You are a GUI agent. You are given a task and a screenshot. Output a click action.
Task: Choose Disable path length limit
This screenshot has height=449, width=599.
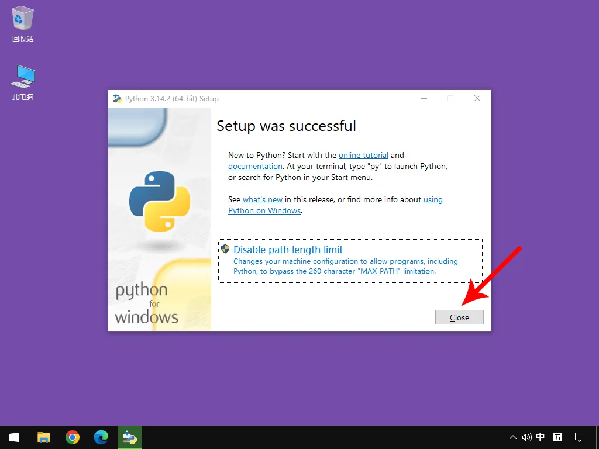(x=288, y=250)
